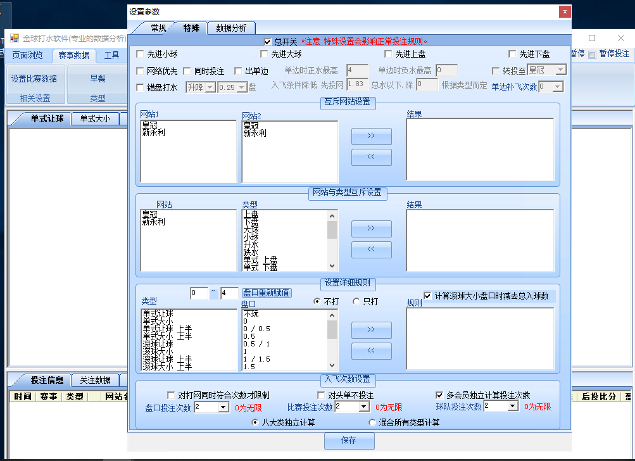Tick the 转投至 checkbox

496,71
